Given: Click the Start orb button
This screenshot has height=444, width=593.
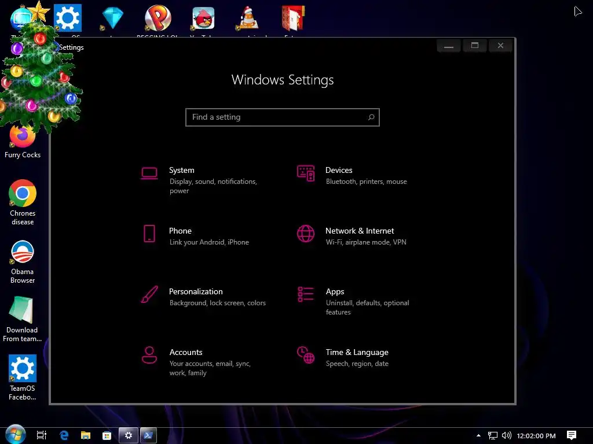Looking at the screenshot, I should point(16,435).
